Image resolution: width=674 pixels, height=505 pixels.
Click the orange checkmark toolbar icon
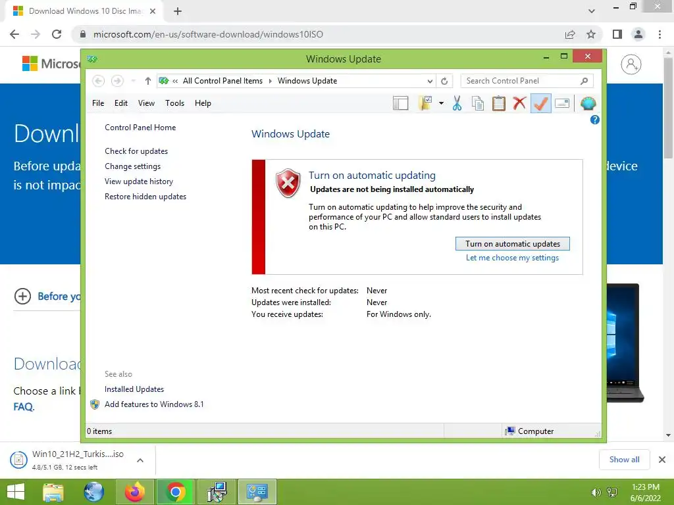541,103
